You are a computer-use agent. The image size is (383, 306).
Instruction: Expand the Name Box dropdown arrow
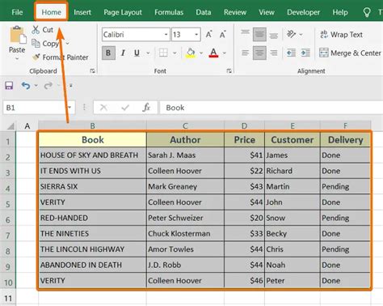pyautogui.click(x=70, y=108)
